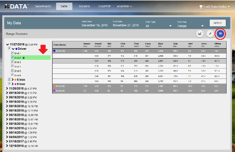Click the trophy icon in header
This screenshot has width=235, height=152.
point(201,7)
